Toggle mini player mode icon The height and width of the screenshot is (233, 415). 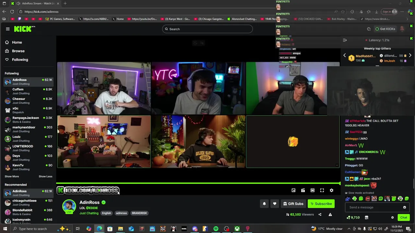[x=293, y=190]
